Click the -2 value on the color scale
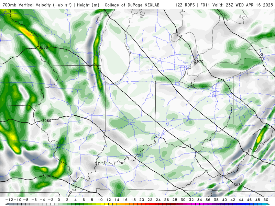This screenshot has height=206, width=275. pos(51,200)
